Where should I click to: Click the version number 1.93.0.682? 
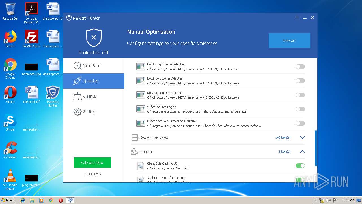(93, 174)
